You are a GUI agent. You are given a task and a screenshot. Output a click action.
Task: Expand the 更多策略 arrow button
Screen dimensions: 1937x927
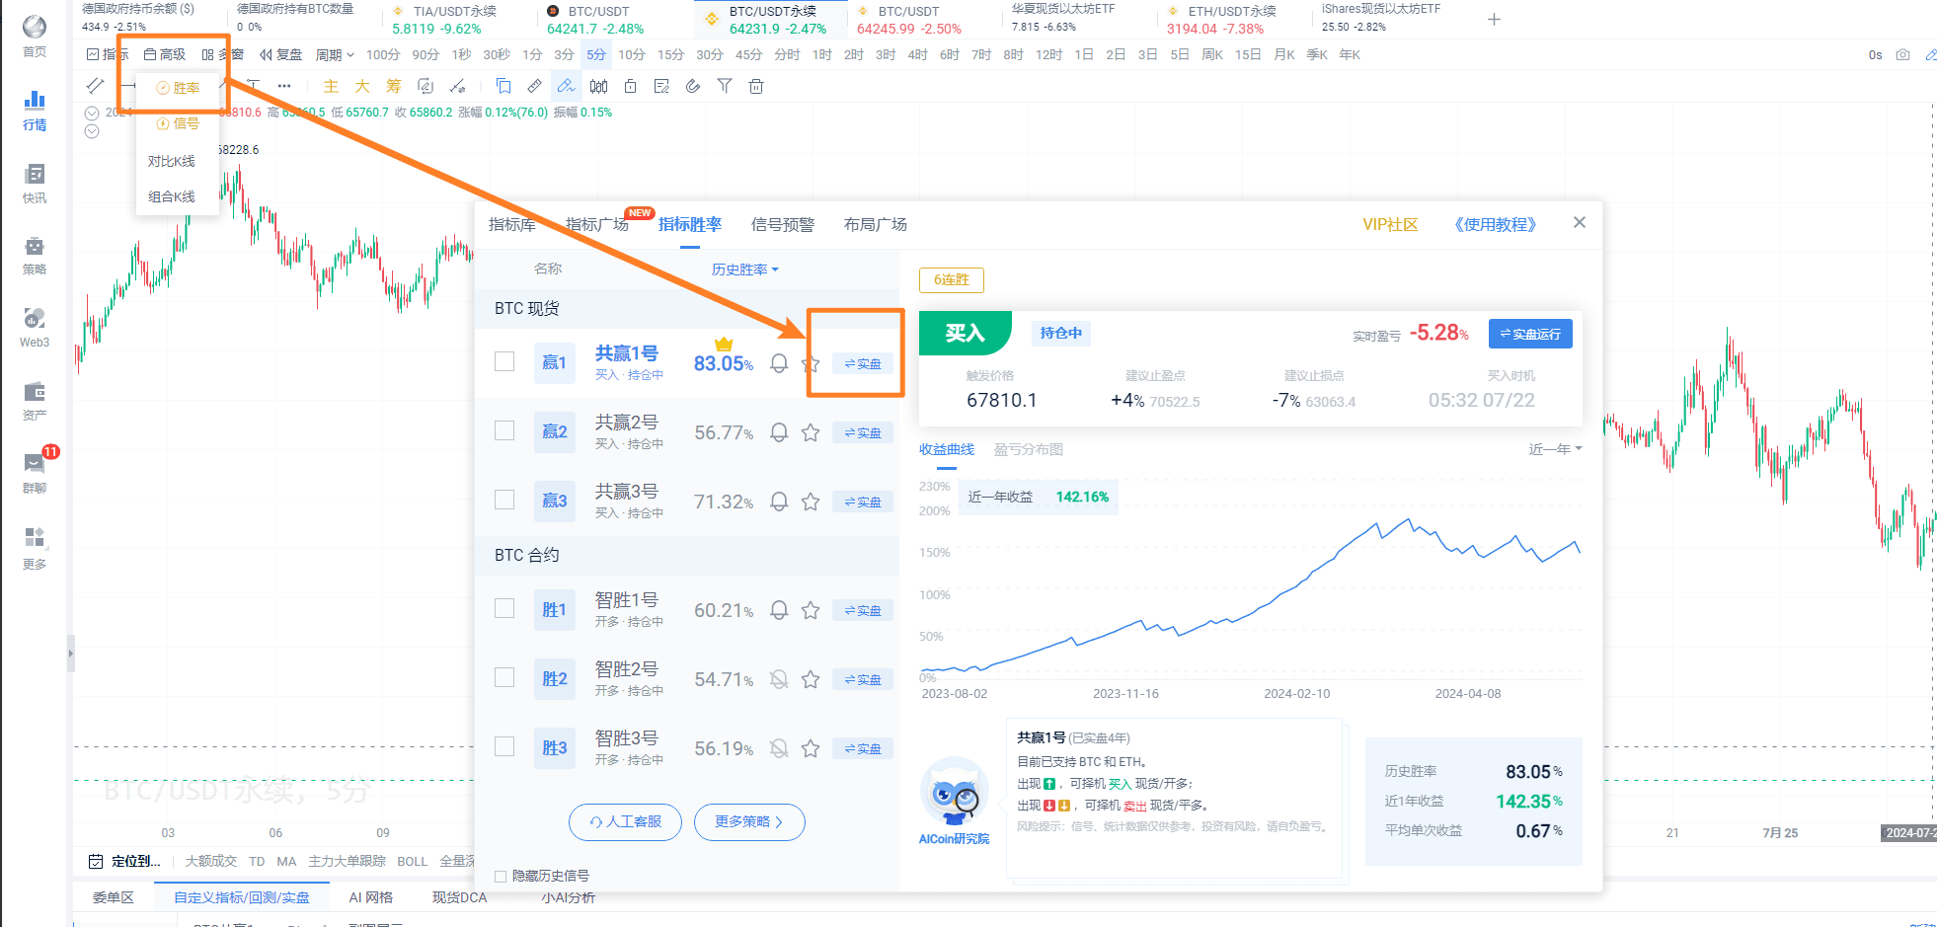pyautogui.click(x=749, y=821)
